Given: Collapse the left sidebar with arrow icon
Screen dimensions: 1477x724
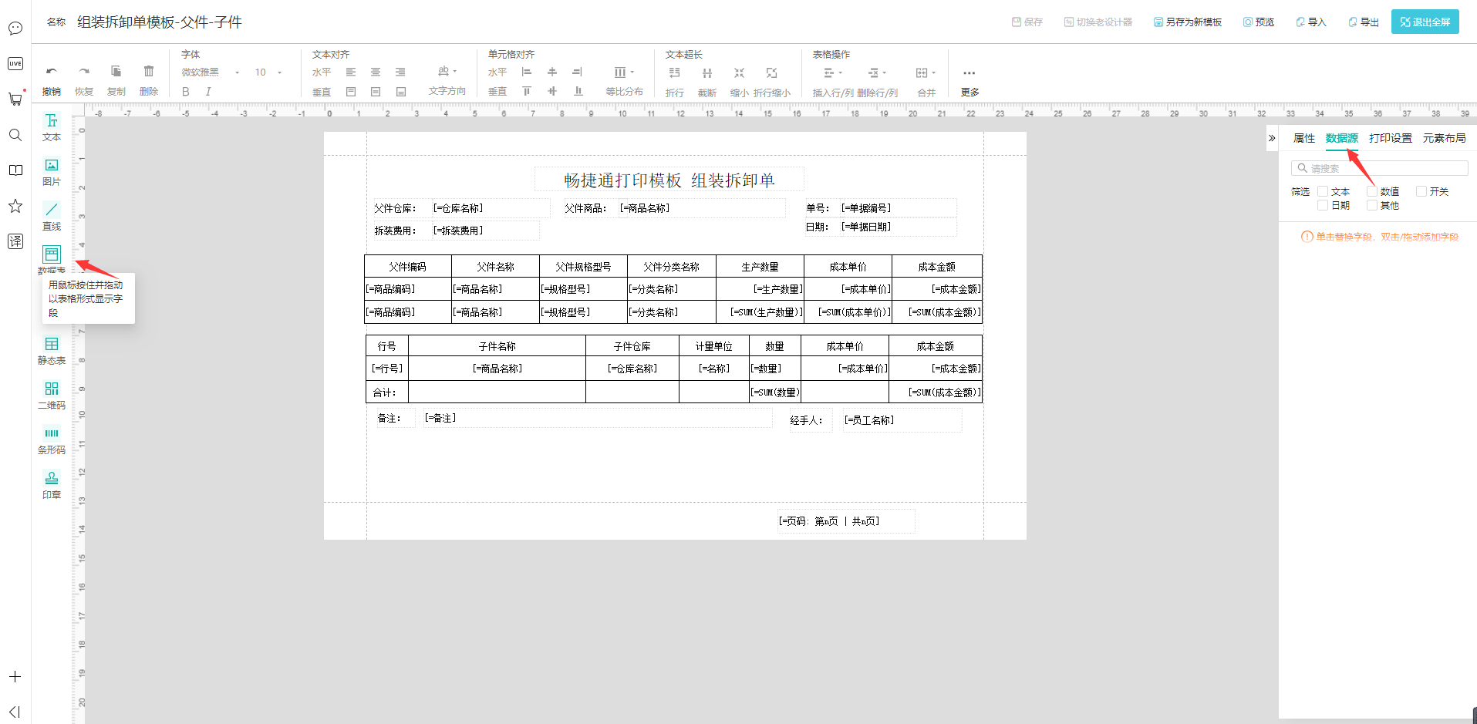Looking at the screenshot, I should tap(15, 712).
